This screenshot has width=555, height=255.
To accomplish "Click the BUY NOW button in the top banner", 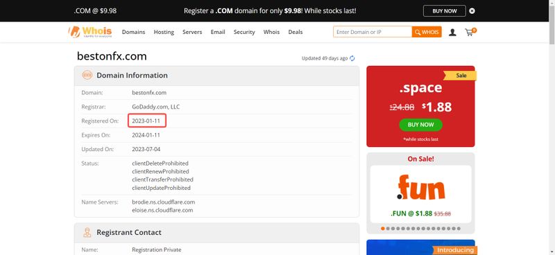I will pos(445,11).
